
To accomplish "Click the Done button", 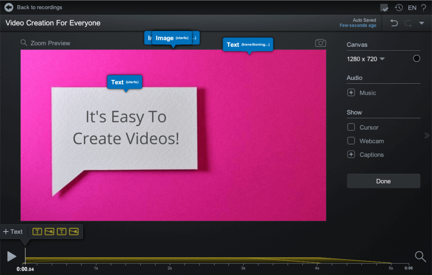I will point(383,181).
